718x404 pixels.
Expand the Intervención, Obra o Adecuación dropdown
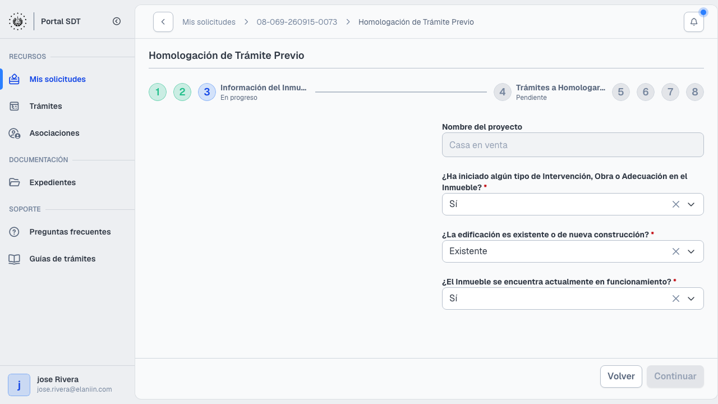pyautogui.click(x=691, y=204)
